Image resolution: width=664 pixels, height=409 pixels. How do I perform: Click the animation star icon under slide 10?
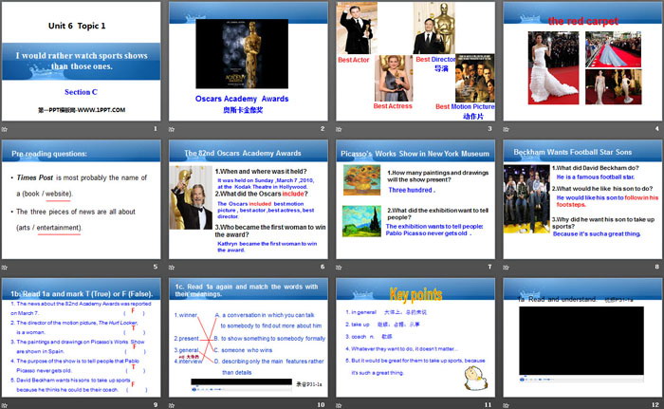172,405
